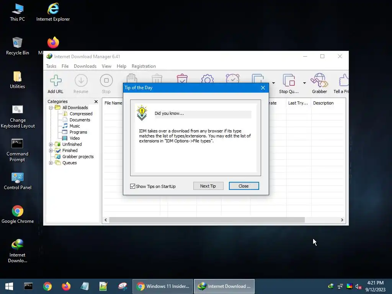Click the horizontal scrollbar right arrow

click(342, 220)
